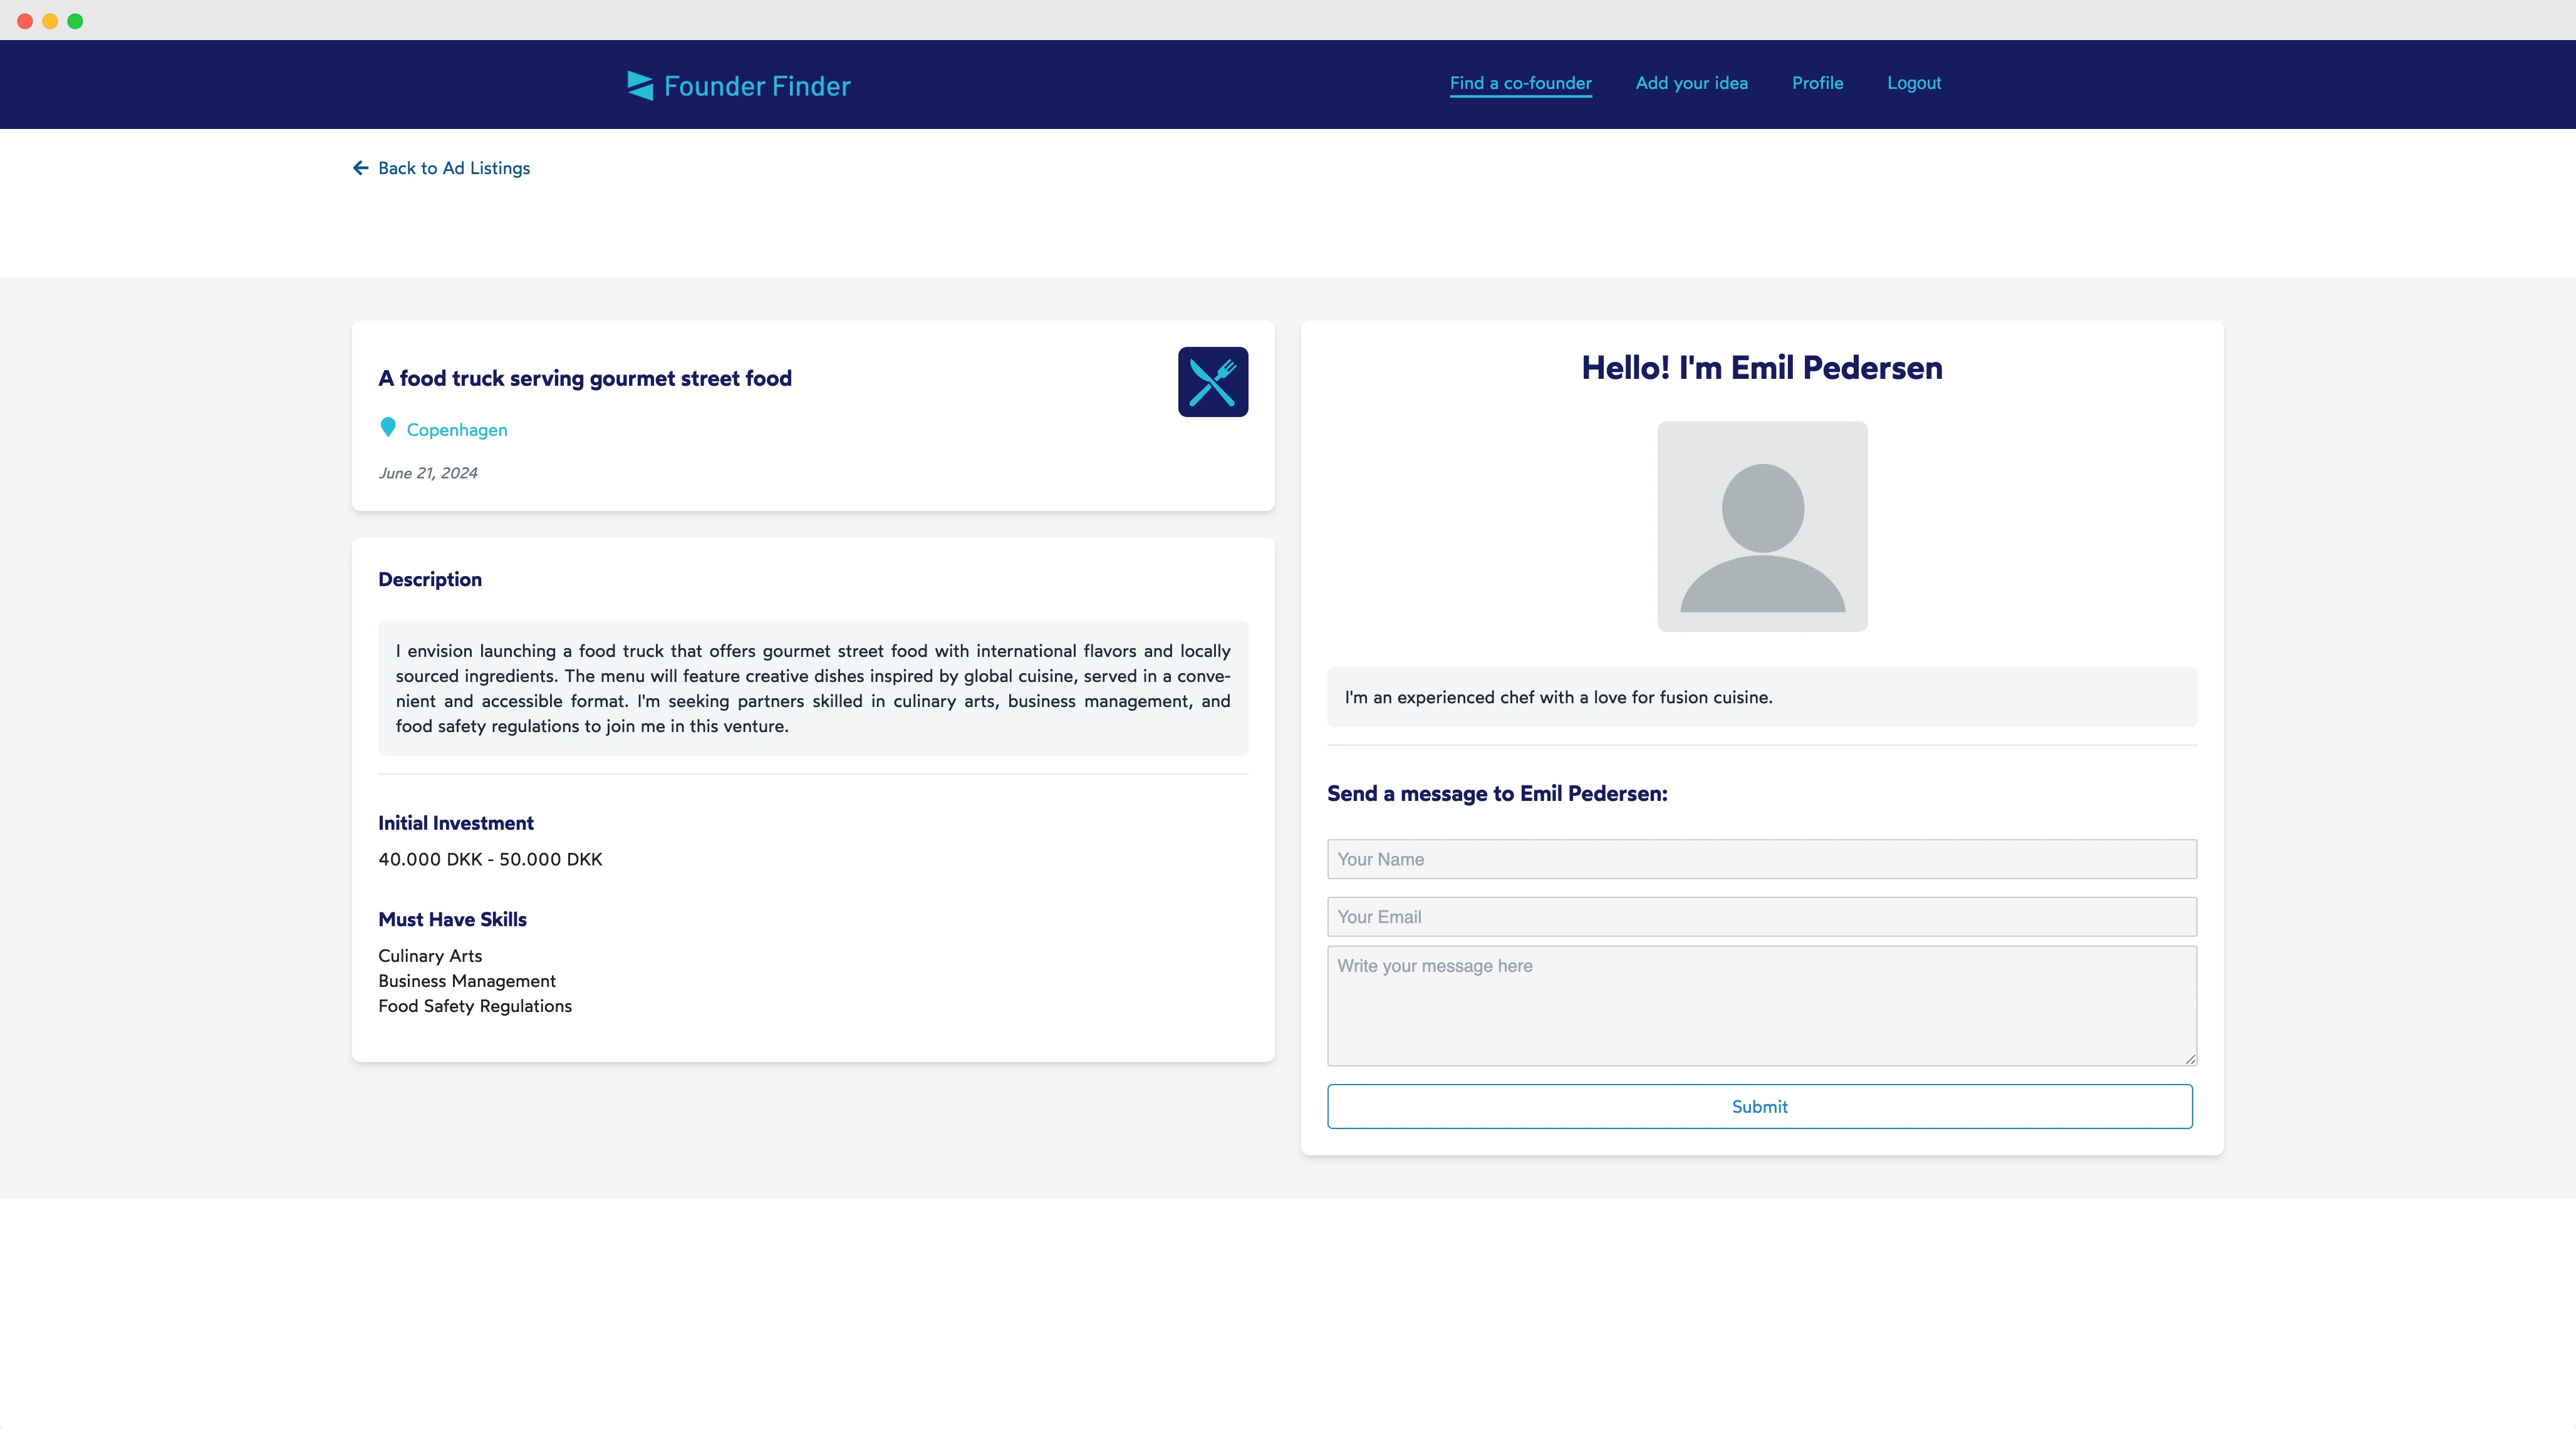Minimize the window with yellow button
This screenshot has height=1429, width=2576.
[50, 21]
